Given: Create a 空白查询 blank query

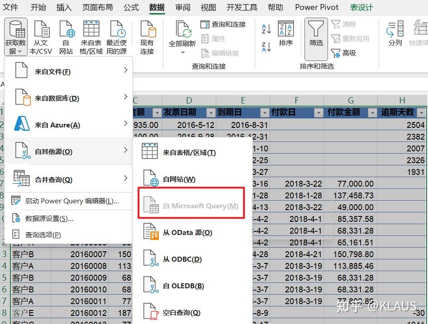Looking at the screenshot, I should coord(181,312).
